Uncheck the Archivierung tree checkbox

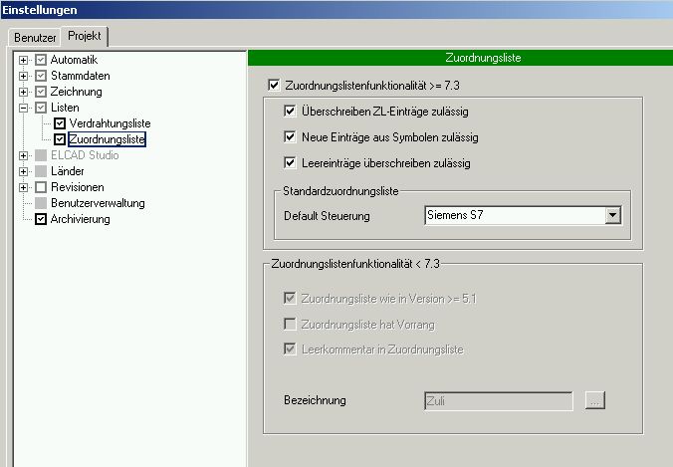[41, 219]
